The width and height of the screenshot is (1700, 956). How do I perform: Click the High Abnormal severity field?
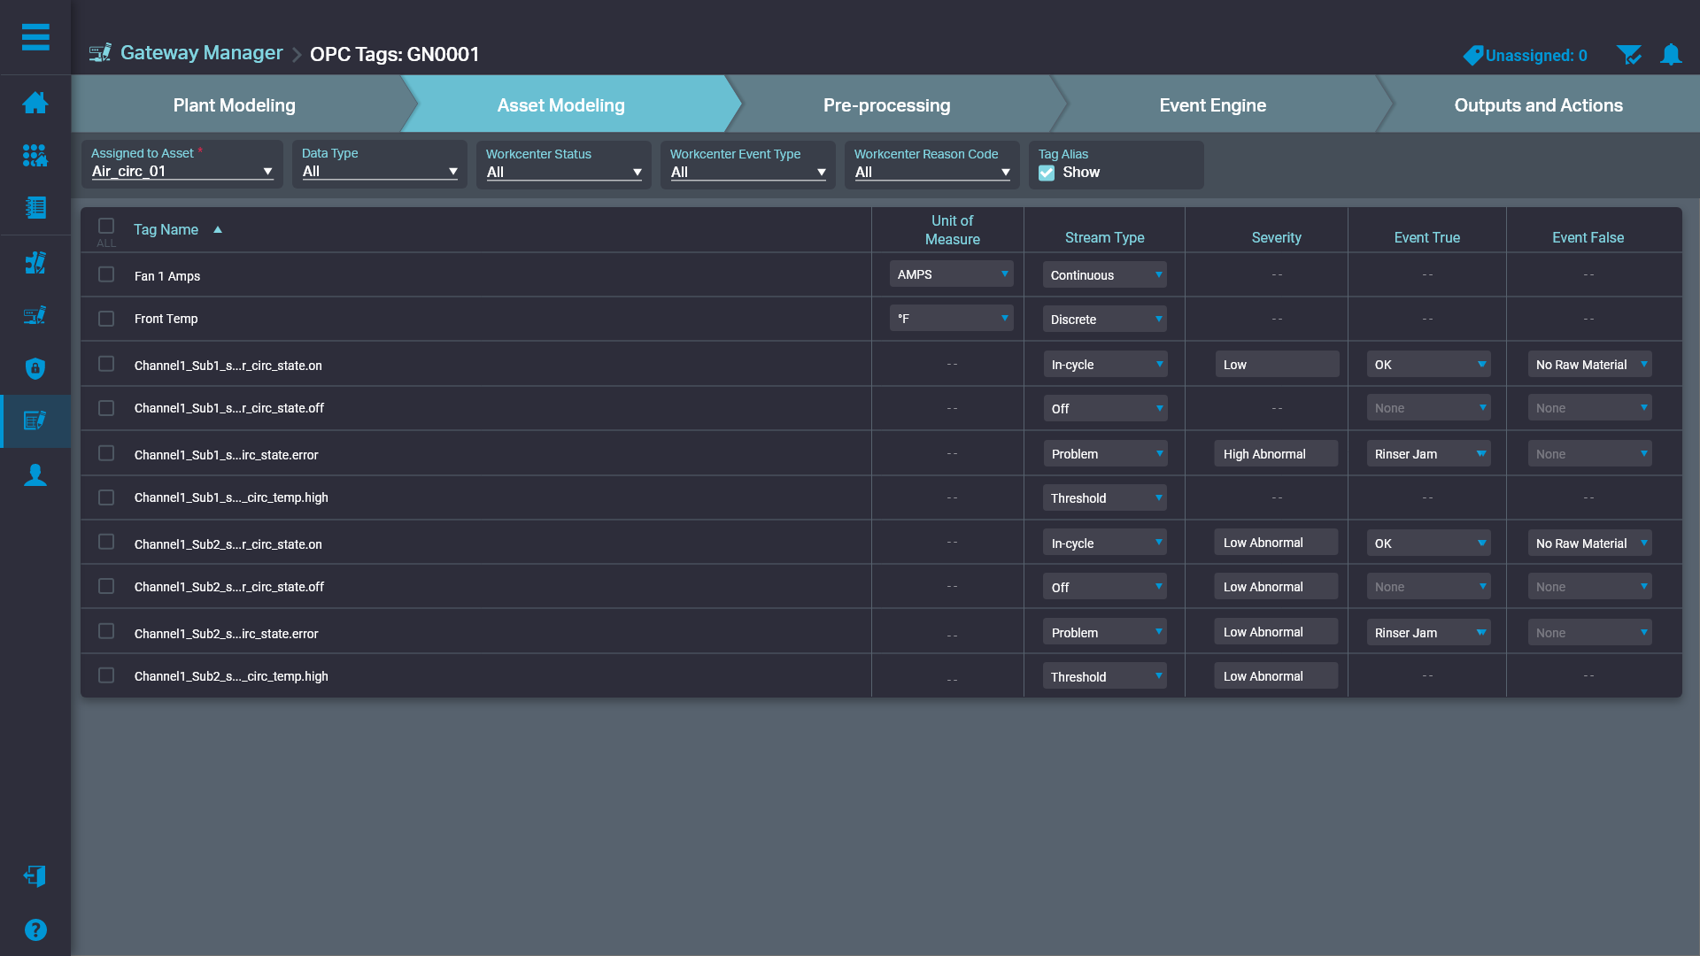[x=1275, y=454]
